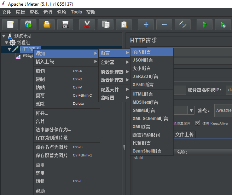
Task: Click the test plan flask icon
Action: tap(10, 36)
